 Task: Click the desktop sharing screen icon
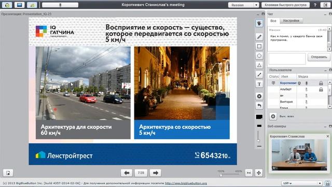click(x=20, y=5)
